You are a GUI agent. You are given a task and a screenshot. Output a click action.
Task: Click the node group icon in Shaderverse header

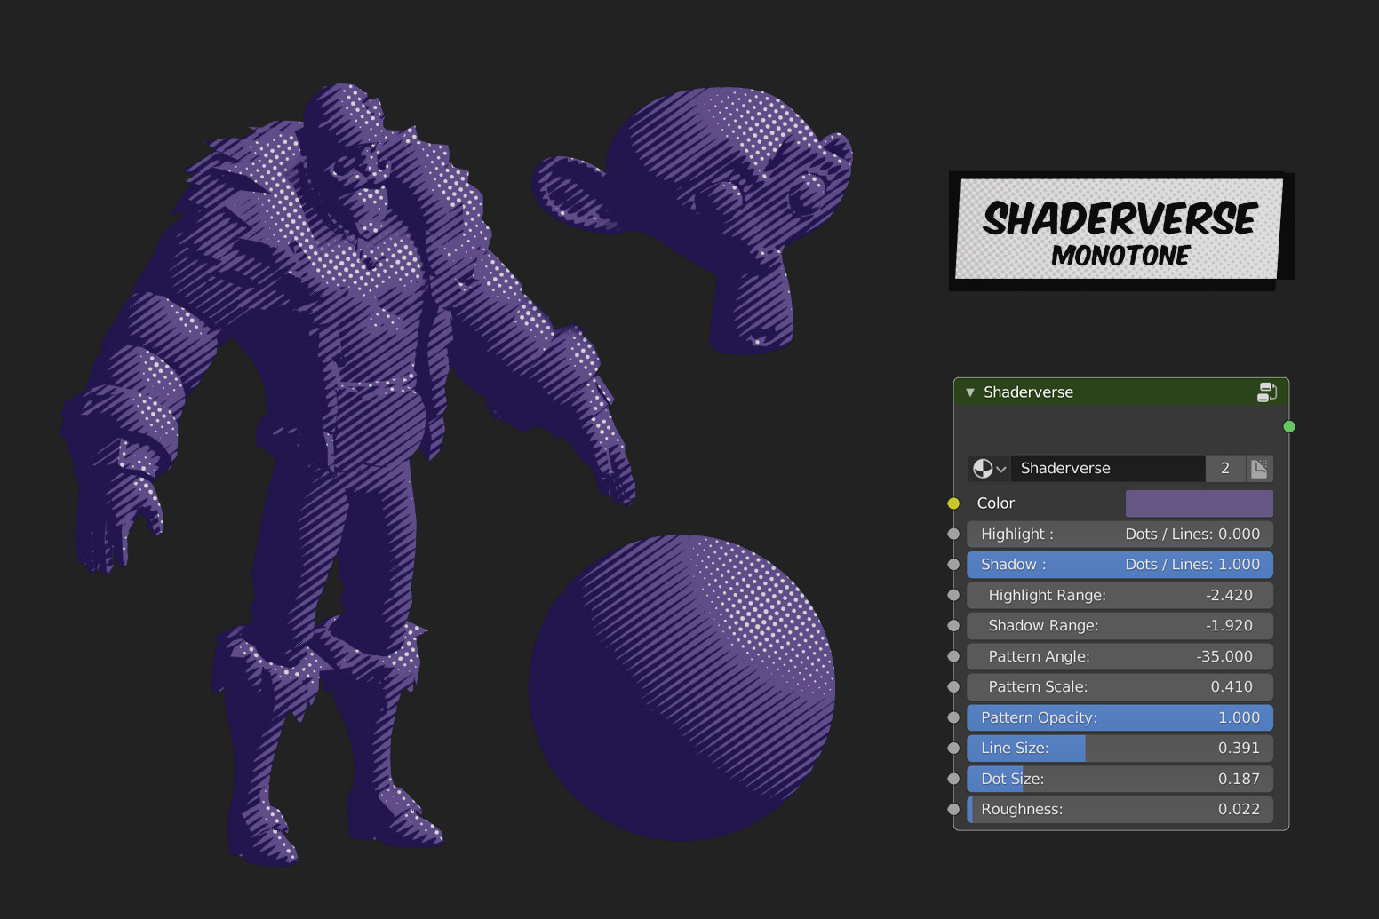click(x=1267, y=392)
